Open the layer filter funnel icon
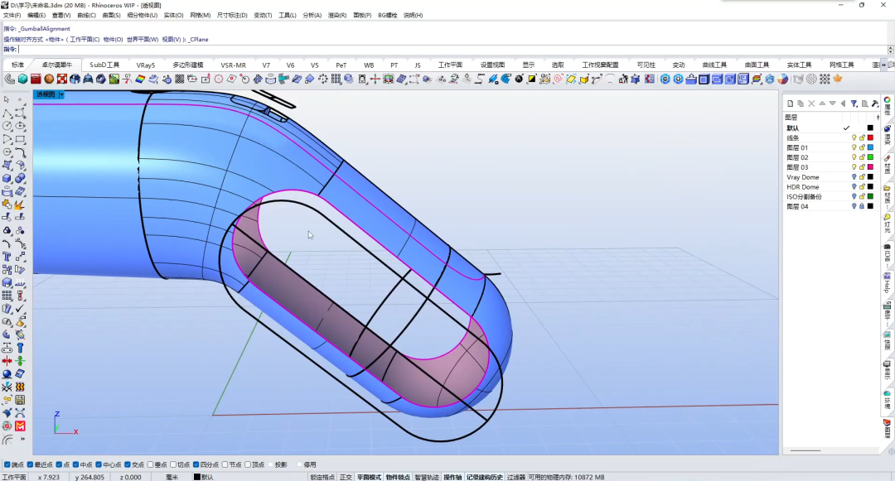 (x=854, y=103)
